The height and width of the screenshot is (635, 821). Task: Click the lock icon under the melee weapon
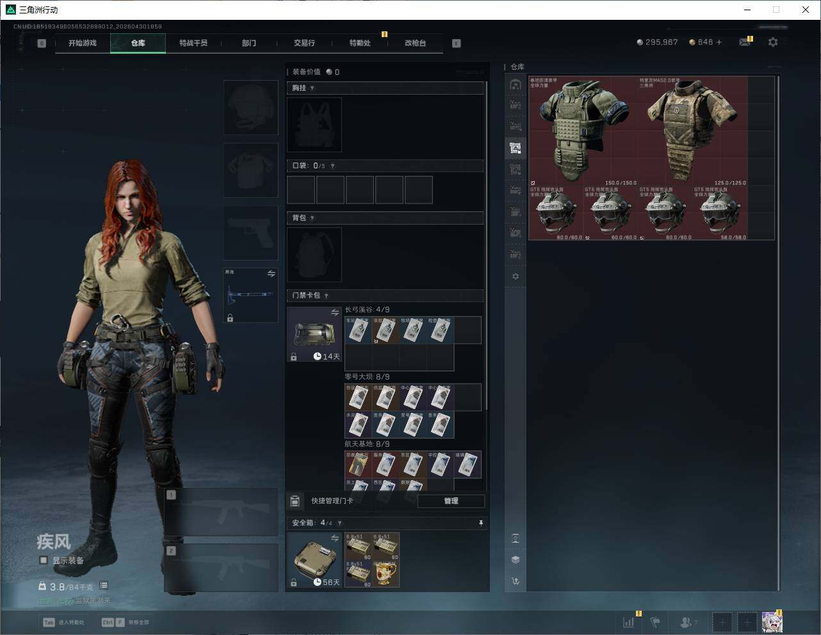coord(230,317)
